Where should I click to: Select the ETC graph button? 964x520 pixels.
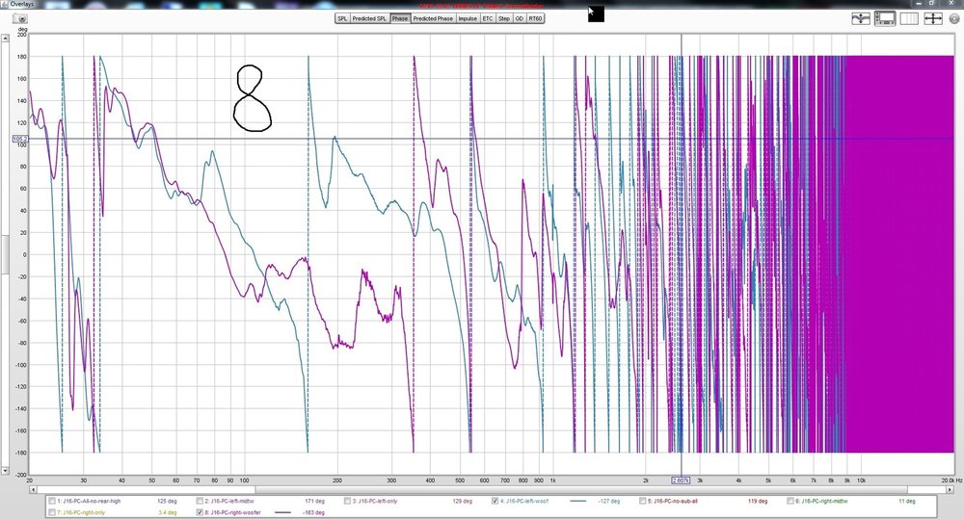488,18
